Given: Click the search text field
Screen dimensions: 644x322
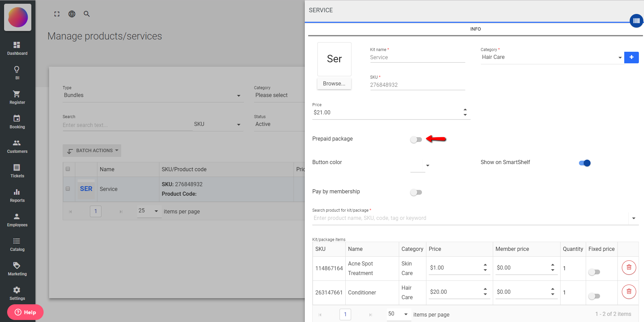Looking at the screenshot, I should 127,125.
